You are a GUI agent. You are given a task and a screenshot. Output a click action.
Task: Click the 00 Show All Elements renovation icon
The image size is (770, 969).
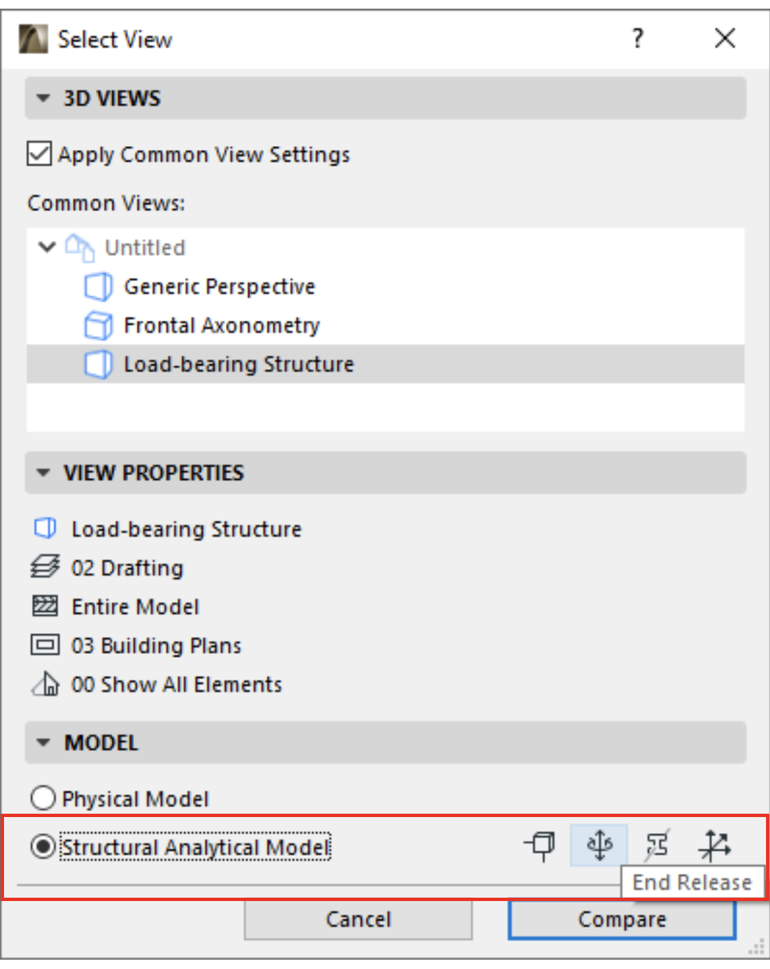click(x=45, y=684)
